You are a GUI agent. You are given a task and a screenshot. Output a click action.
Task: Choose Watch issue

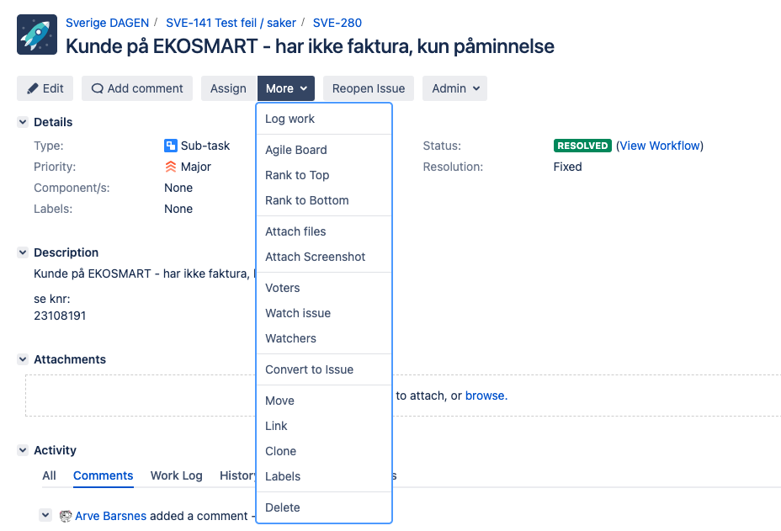click(x=324, y=313)
